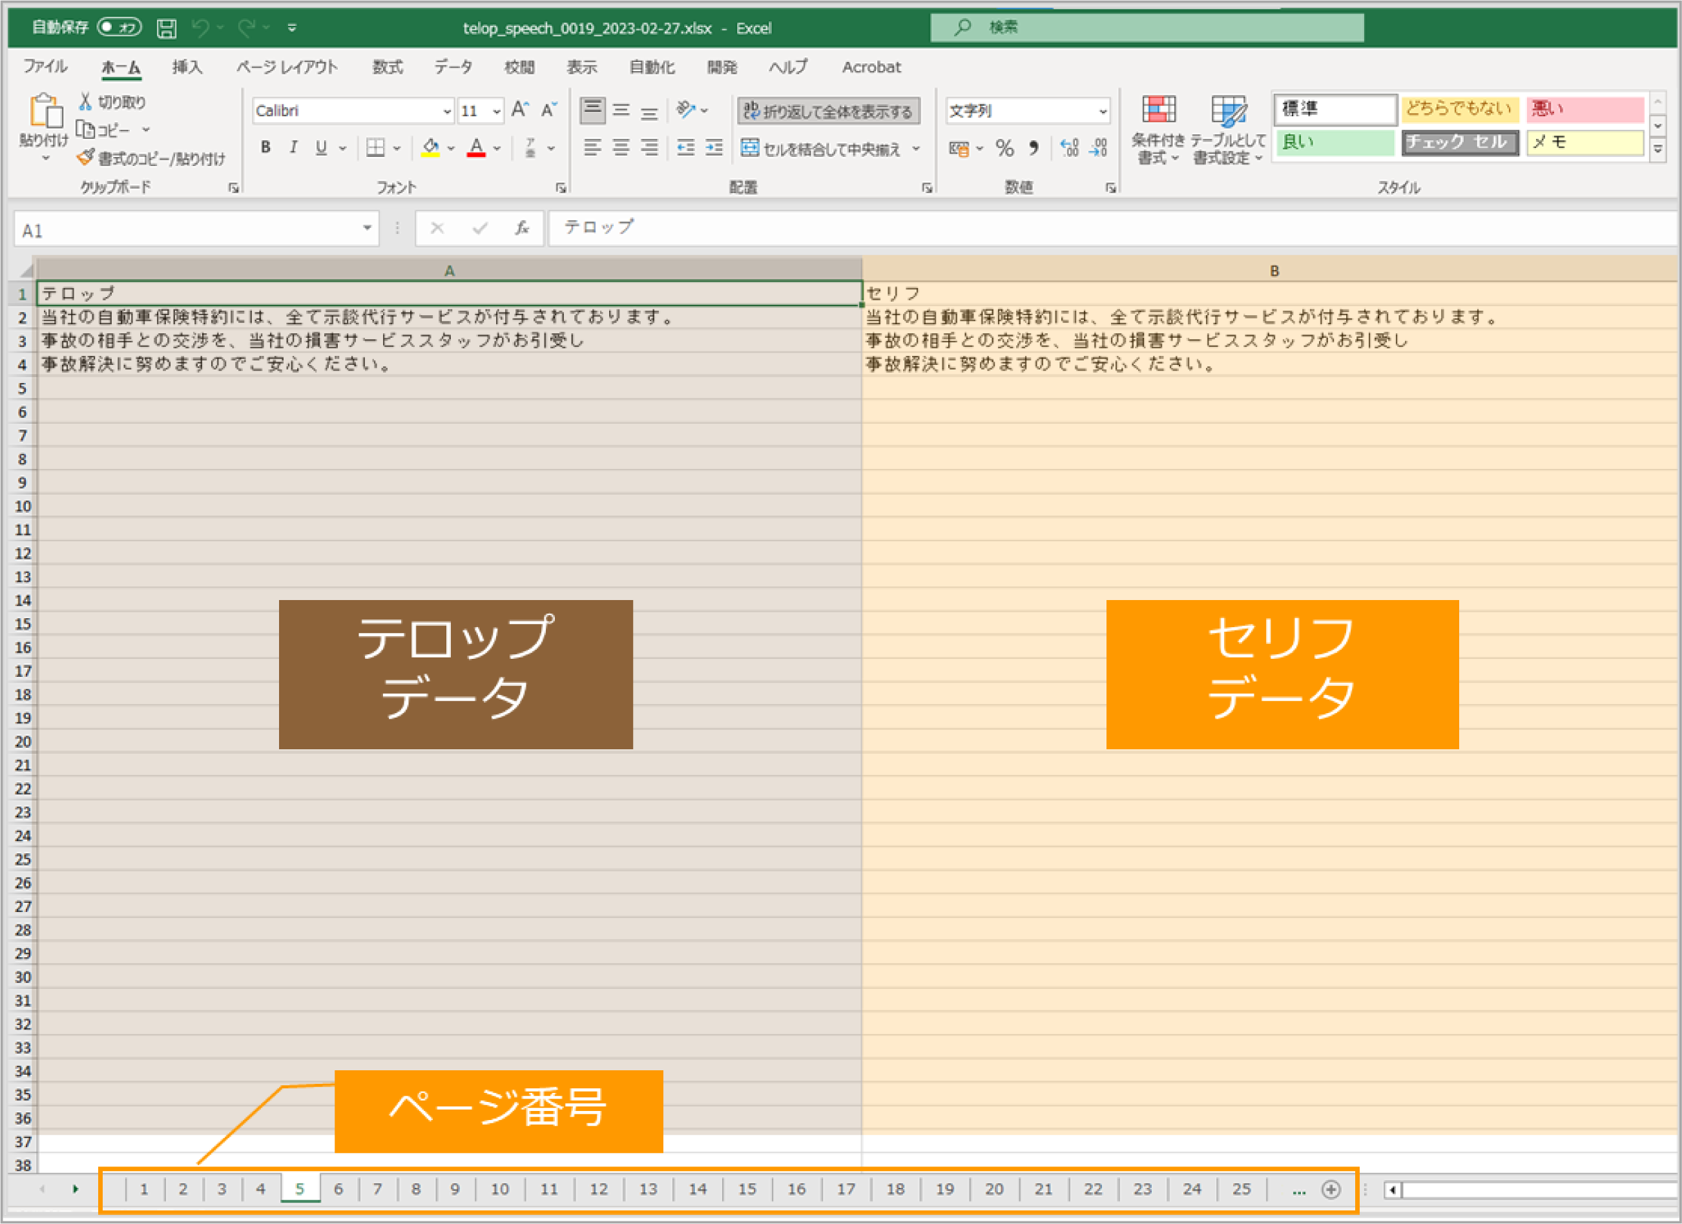Click the increase indent icon
Viewport: 1682px width, 1224px height.
click(714, 149)
